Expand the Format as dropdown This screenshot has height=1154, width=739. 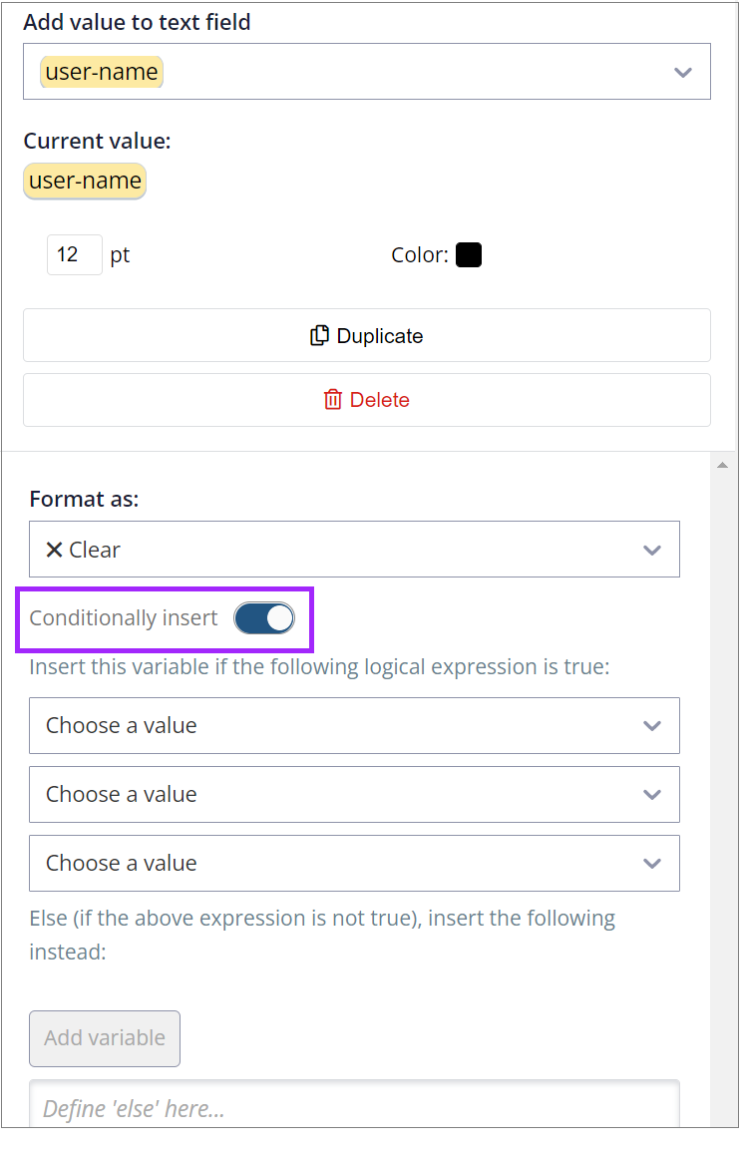[x=354, y=549]
